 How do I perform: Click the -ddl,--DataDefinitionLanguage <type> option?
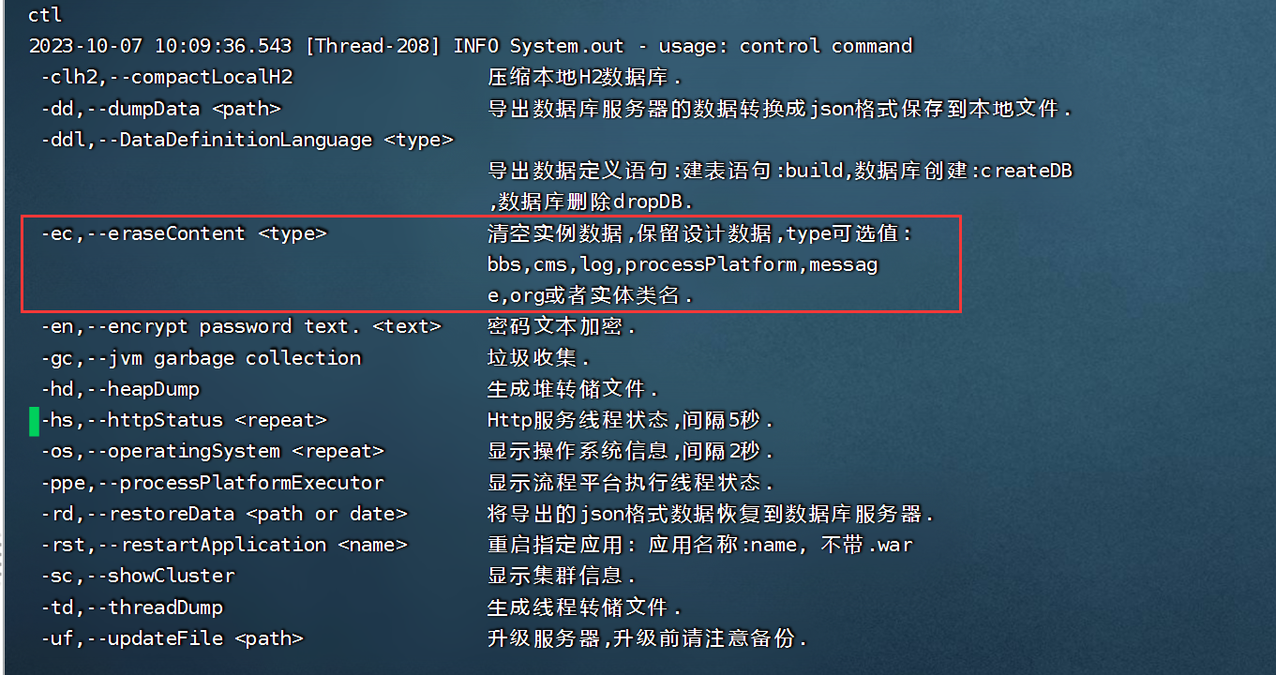click(247, 140)
